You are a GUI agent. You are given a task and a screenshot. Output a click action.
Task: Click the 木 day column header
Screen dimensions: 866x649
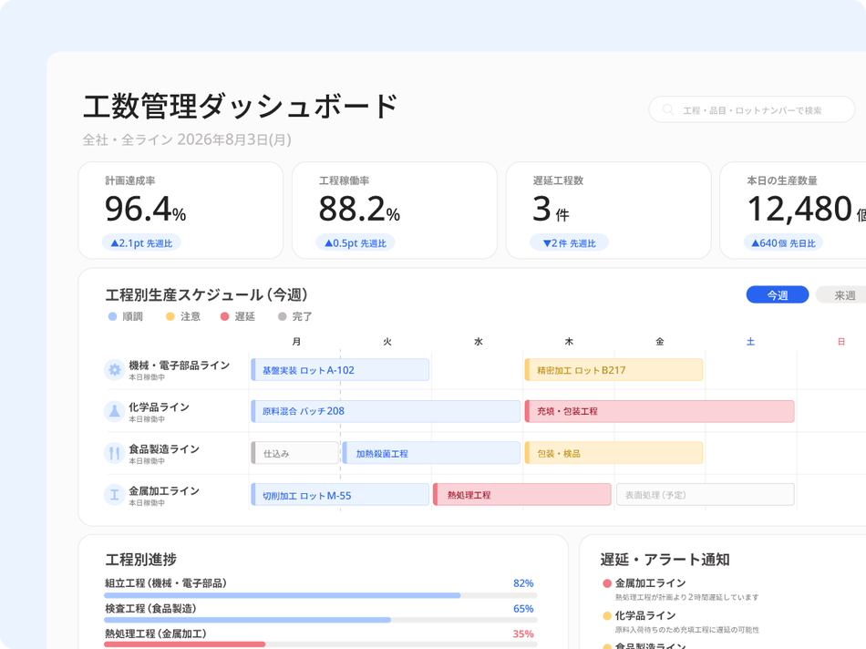tap(569, 341)
